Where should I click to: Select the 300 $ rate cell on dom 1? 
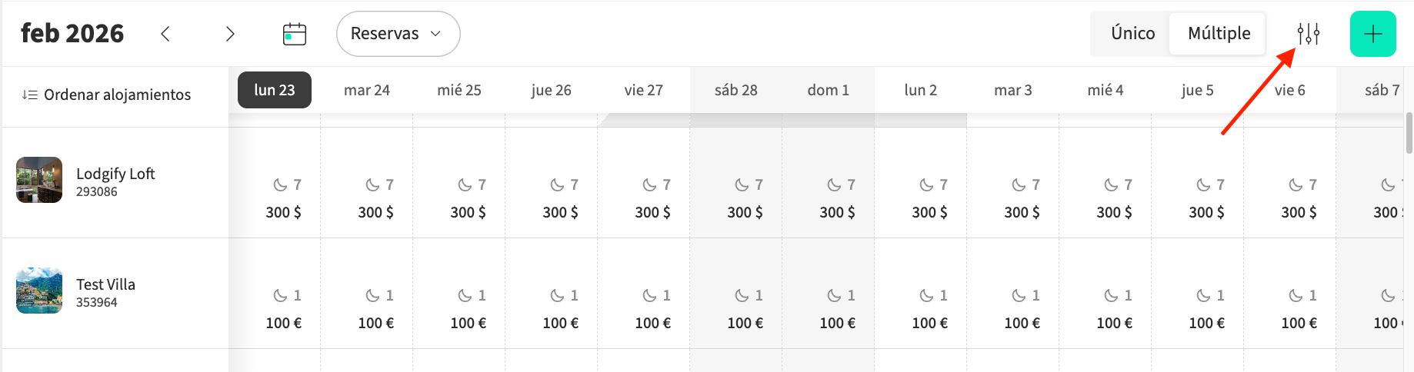[837, 213]
